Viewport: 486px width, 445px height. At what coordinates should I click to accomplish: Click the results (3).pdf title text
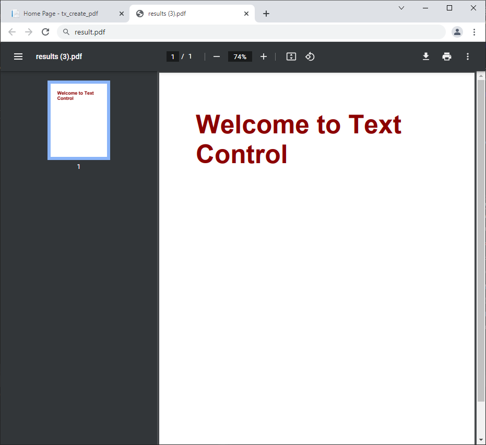pos(59,56)
